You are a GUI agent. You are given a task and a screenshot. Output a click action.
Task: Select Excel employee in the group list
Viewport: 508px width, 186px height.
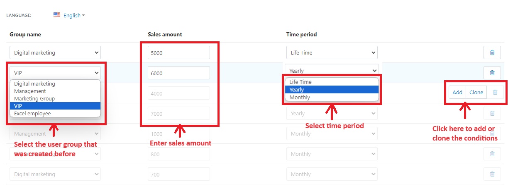pyautogui.click(x=32, y=113)
